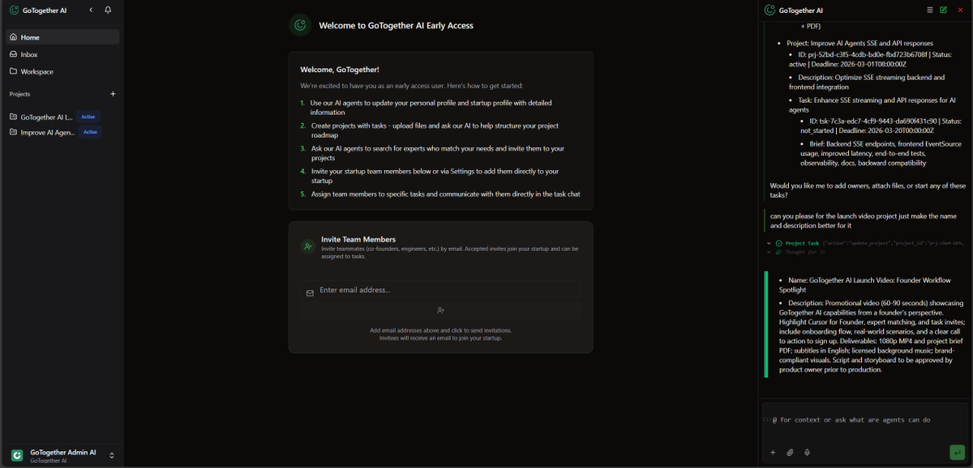Start a new chat with the green compose icon

pyautogui.click(x=943, y=11)
